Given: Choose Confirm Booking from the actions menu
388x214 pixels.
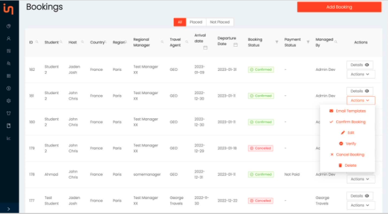Looking at the screenshot, I should 348,122.
